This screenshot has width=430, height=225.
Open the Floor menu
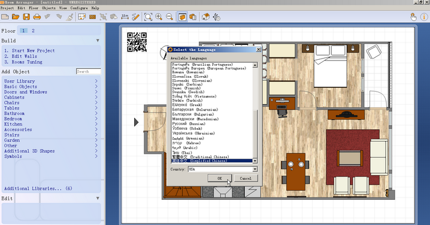[34, 8]
